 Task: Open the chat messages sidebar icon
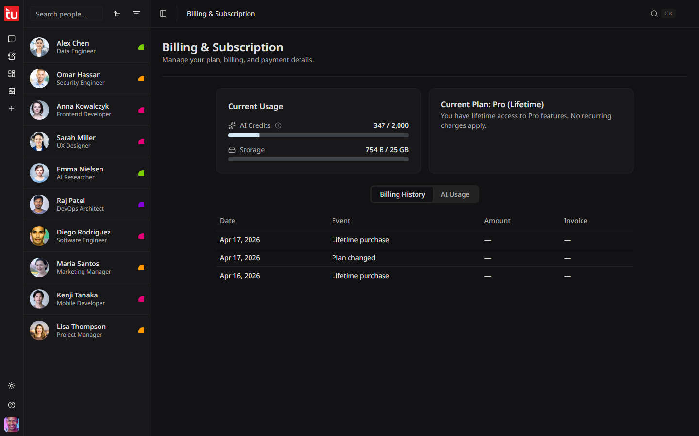click(12, 39)
